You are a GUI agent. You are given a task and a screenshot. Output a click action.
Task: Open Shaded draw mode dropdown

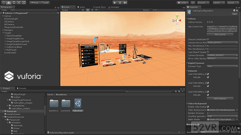71,10
